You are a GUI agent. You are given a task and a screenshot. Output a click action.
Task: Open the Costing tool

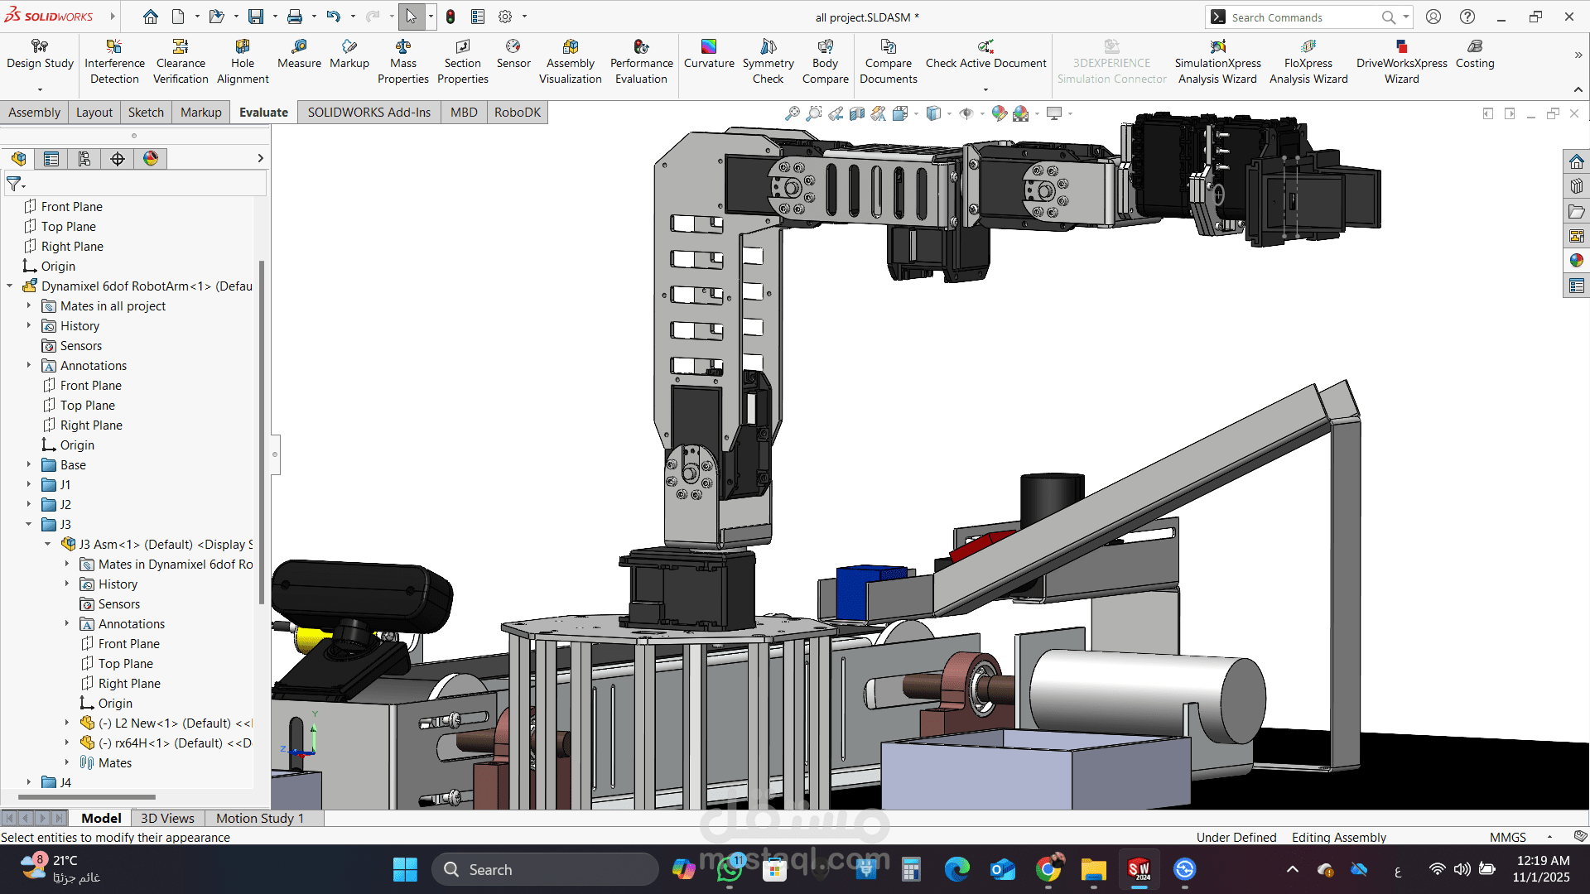point(1475,55)
